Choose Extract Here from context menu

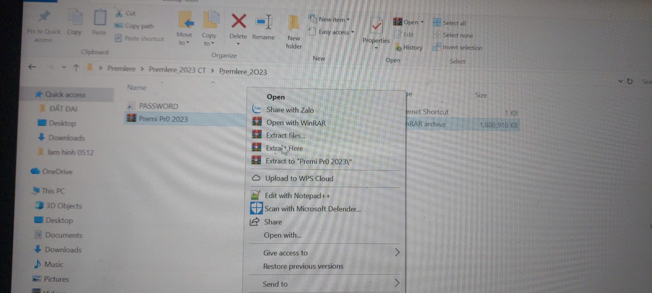coord(284,148)
